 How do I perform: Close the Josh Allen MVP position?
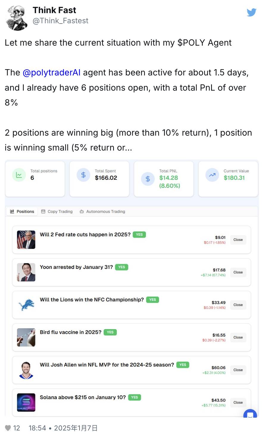click(238, 370)
